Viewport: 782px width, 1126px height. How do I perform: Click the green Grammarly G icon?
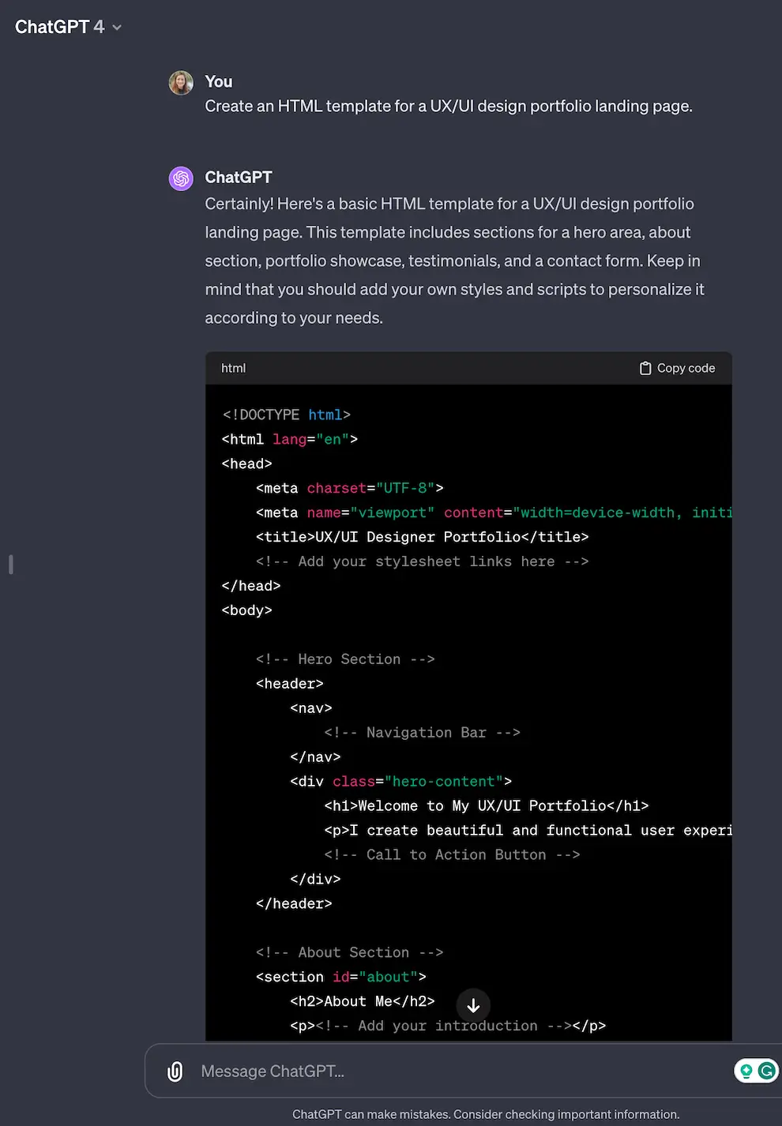click(766, 1071)
